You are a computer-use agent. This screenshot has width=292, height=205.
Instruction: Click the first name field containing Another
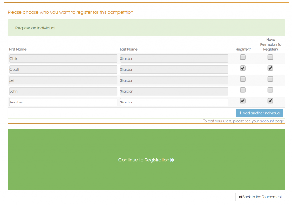[x=63, y=102]
